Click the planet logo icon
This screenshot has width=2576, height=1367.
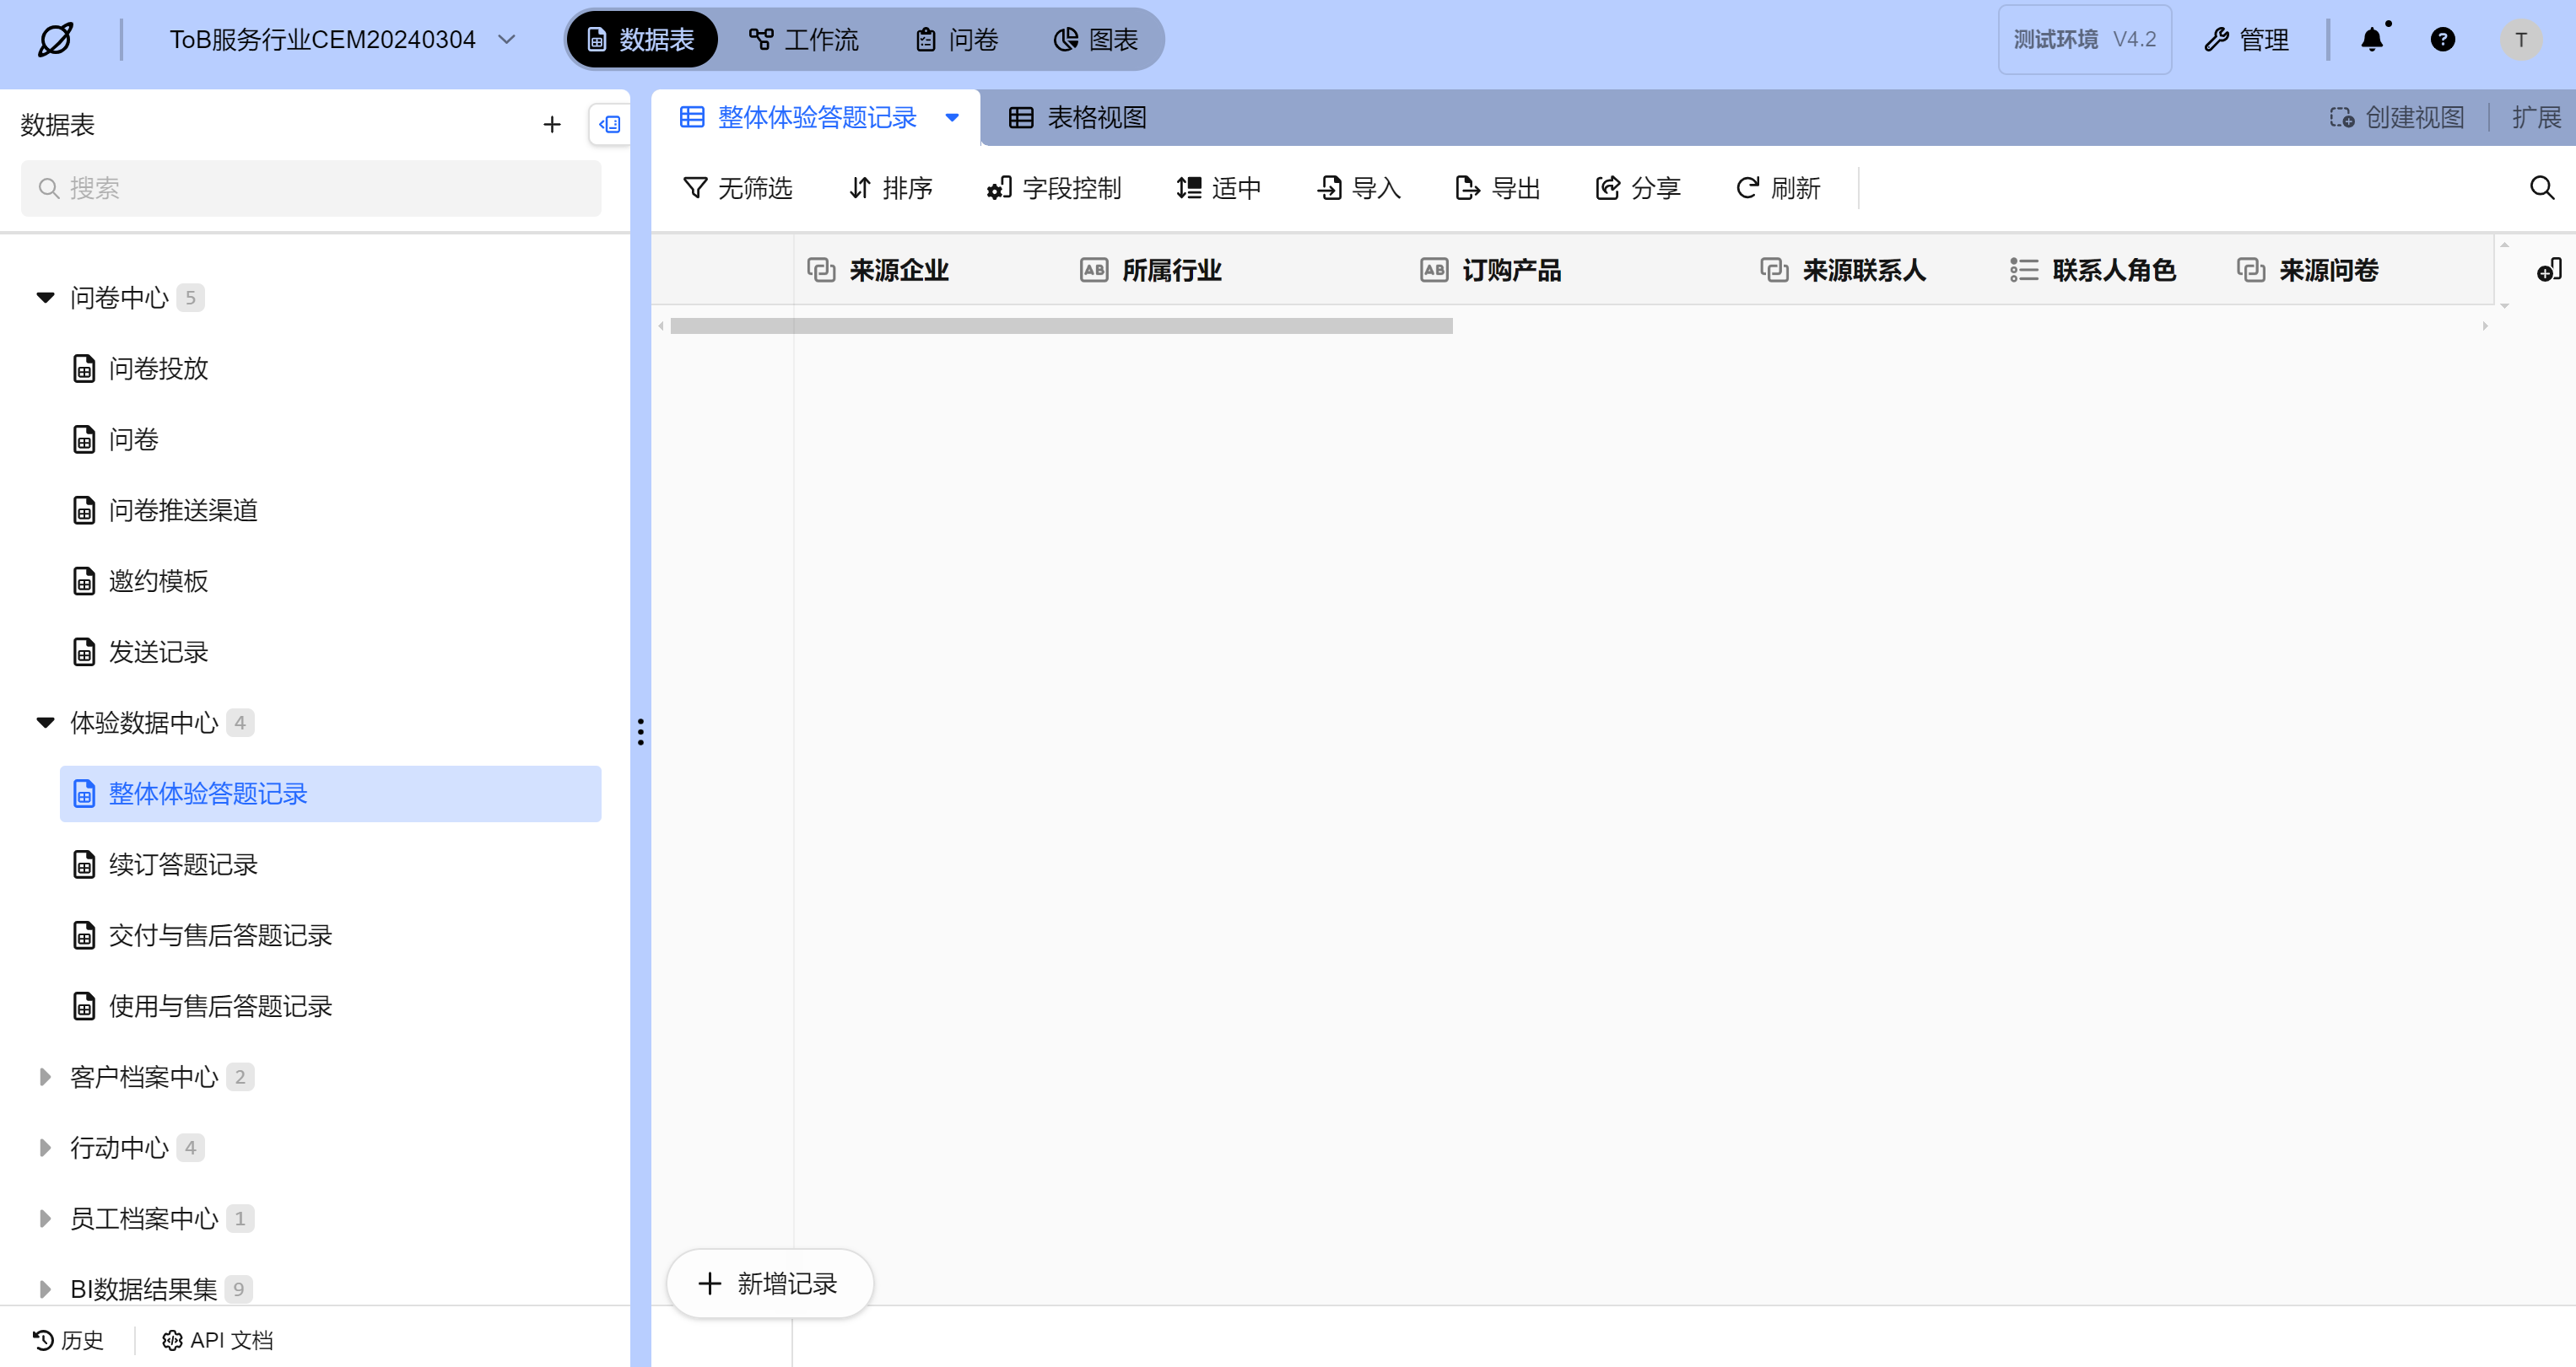55,40
